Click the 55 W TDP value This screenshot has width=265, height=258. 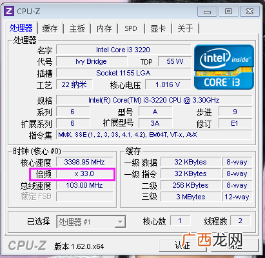(x=175, y=61)
